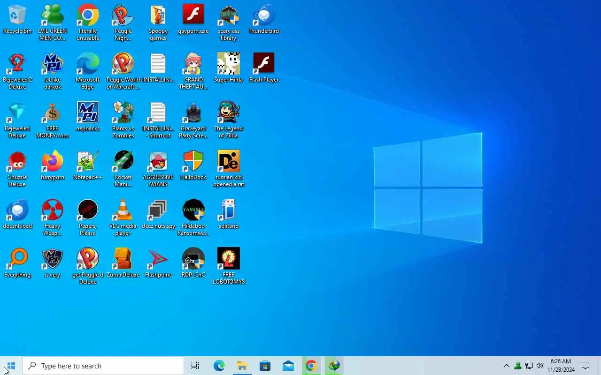Switch to Chrome on the taskbar
Screen dimensions: 601x375
tap(311, 366)
